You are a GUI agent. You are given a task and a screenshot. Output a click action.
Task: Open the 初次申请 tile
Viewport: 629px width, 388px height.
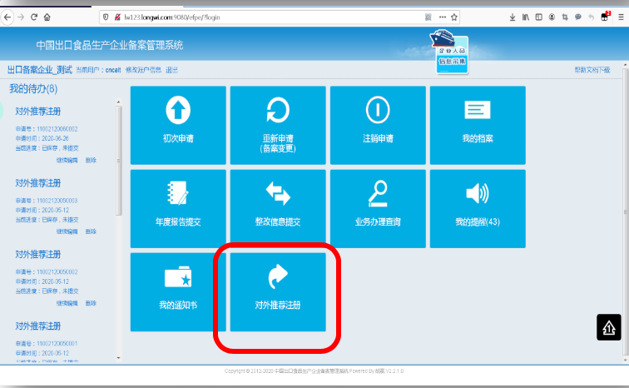coord(178,125)
